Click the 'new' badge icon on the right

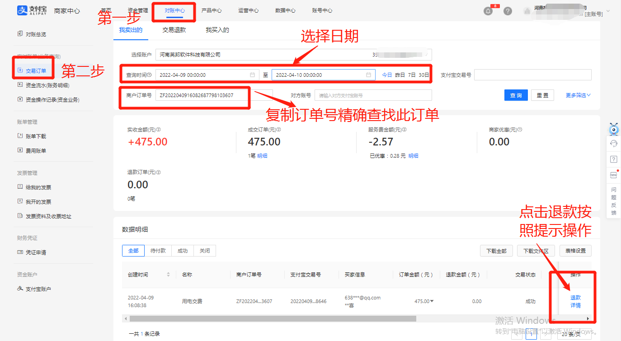[x=613, y=175]
